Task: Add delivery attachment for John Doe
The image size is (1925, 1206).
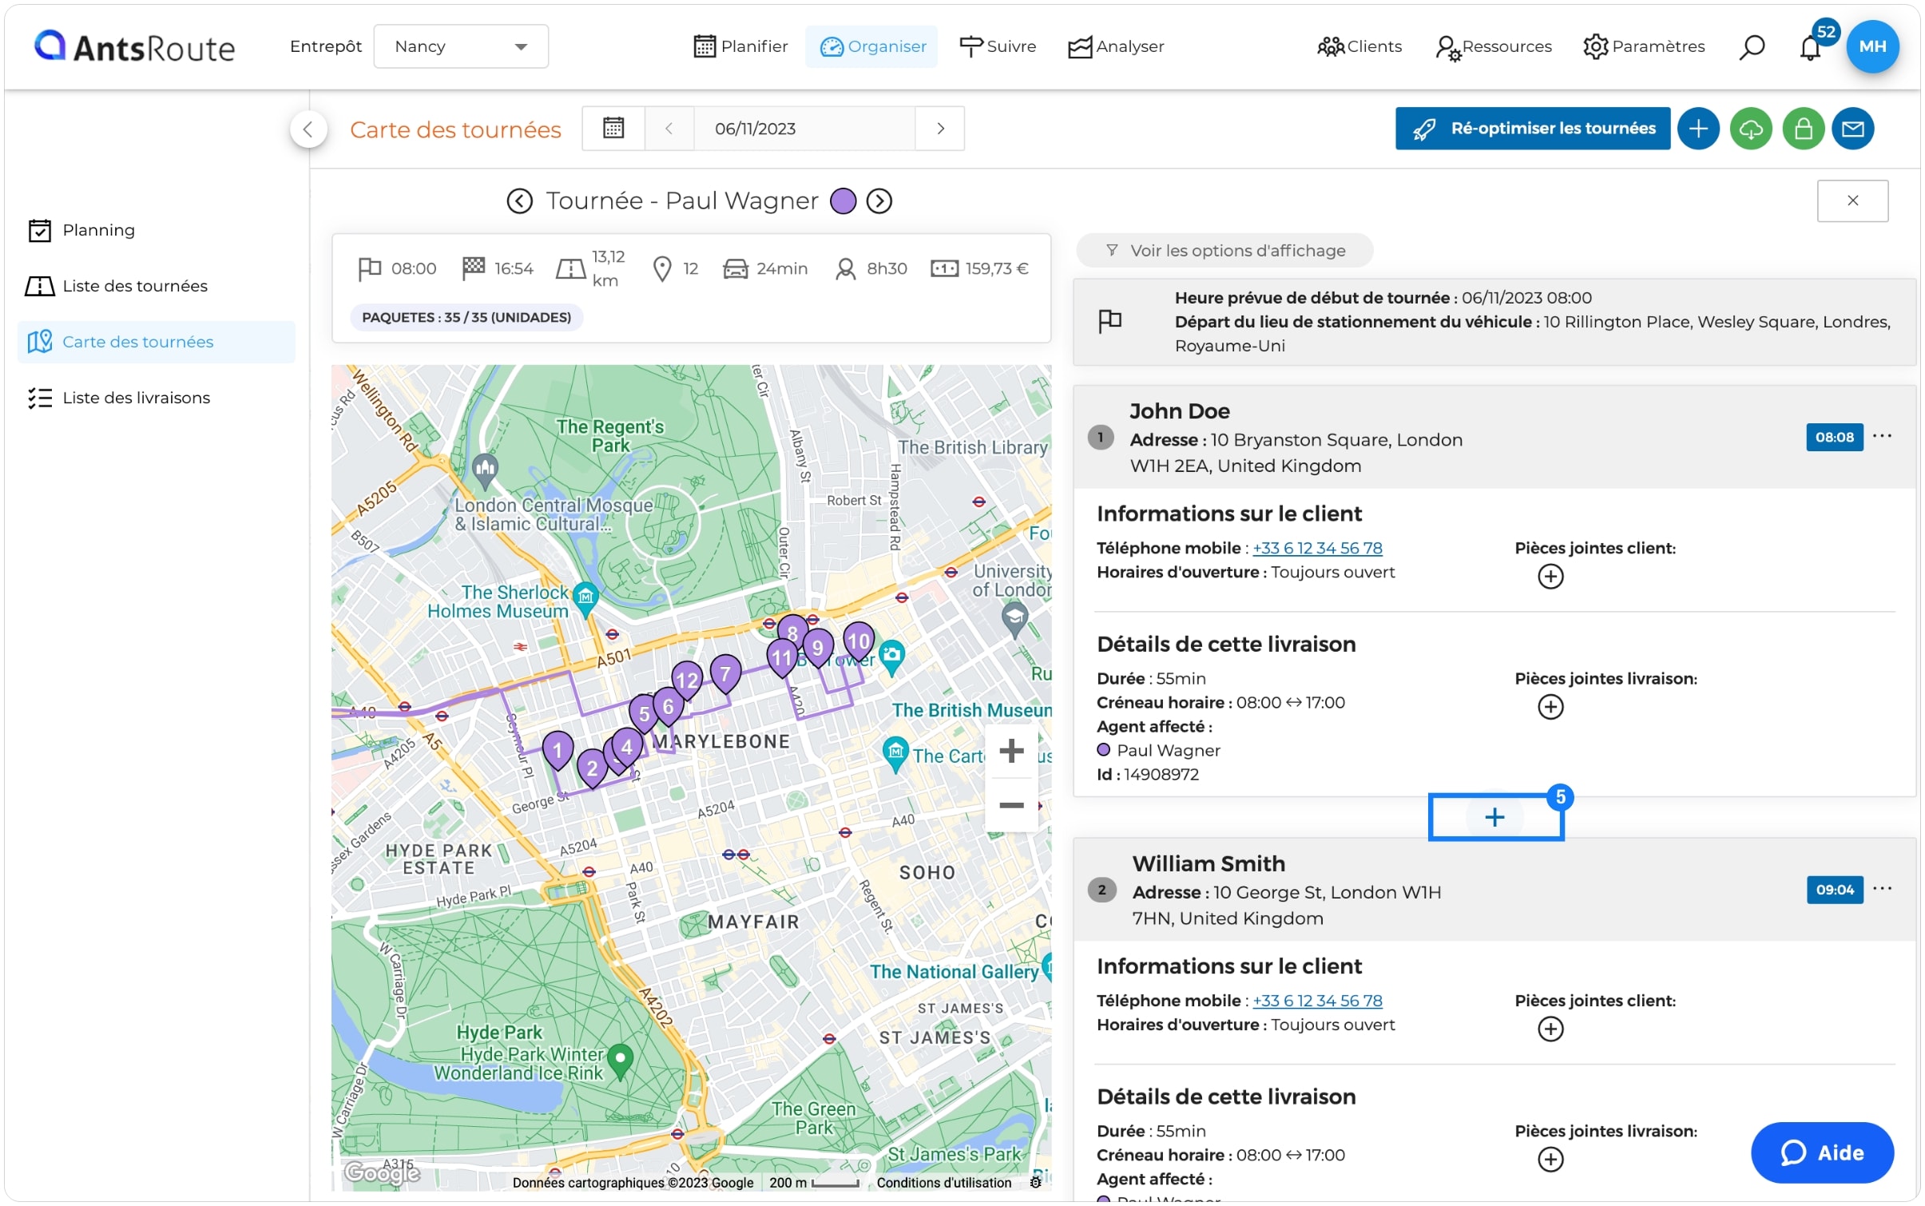Action: click(x=1550, y=707)
